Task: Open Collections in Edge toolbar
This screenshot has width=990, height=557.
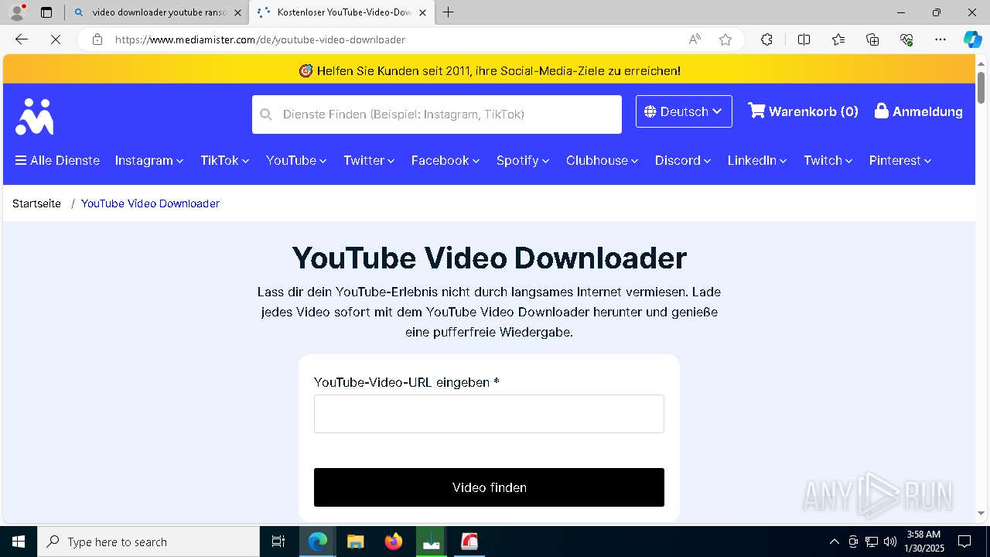Action: click(x=872, y=39)
